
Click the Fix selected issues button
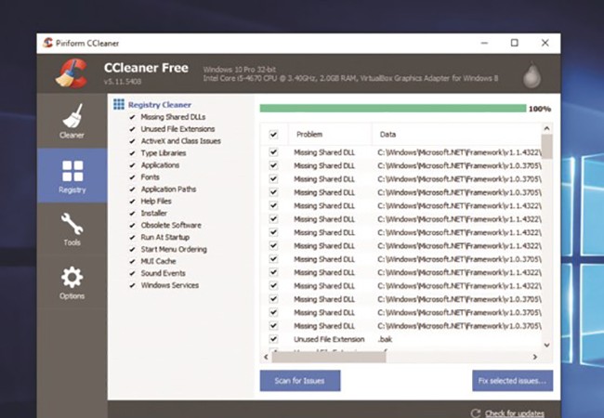(512, 381)
